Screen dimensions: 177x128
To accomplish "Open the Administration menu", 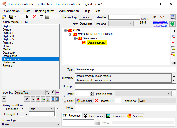I will pos(69,11).
